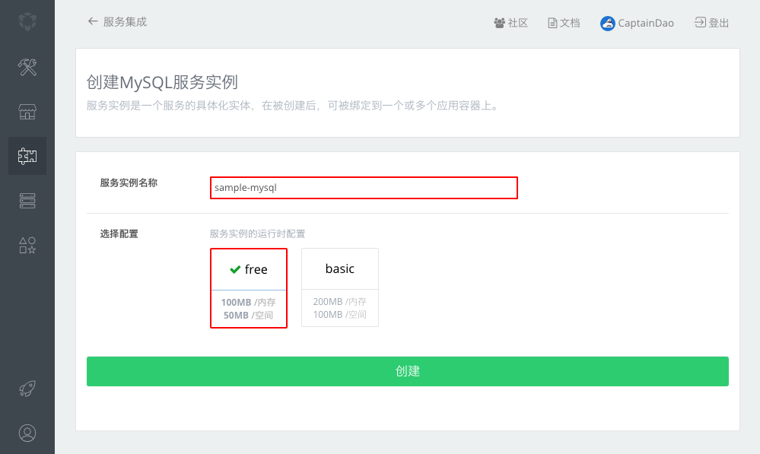Click the green 创建 button
Viewport: 760px width, 454px height.
(x=408, y=371)
